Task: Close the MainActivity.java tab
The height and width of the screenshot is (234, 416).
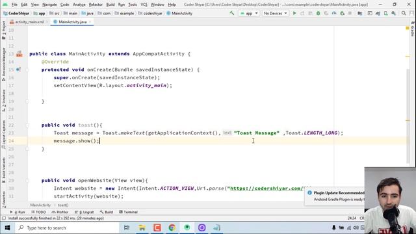Action: [x=90, y=21]
